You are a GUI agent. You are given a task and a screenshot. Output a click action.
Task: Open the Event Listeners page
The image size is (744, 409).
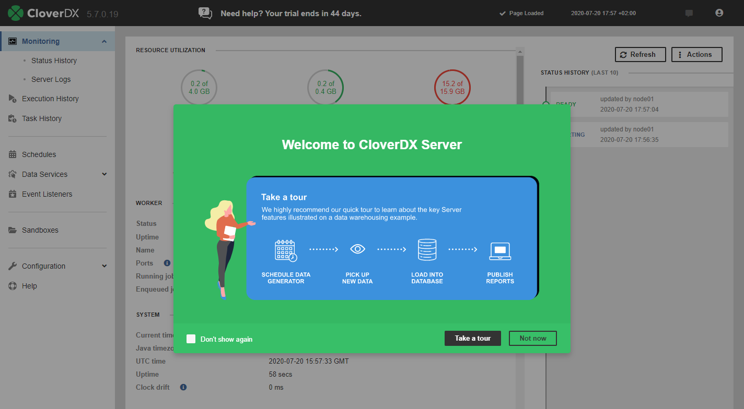point(47,194)
